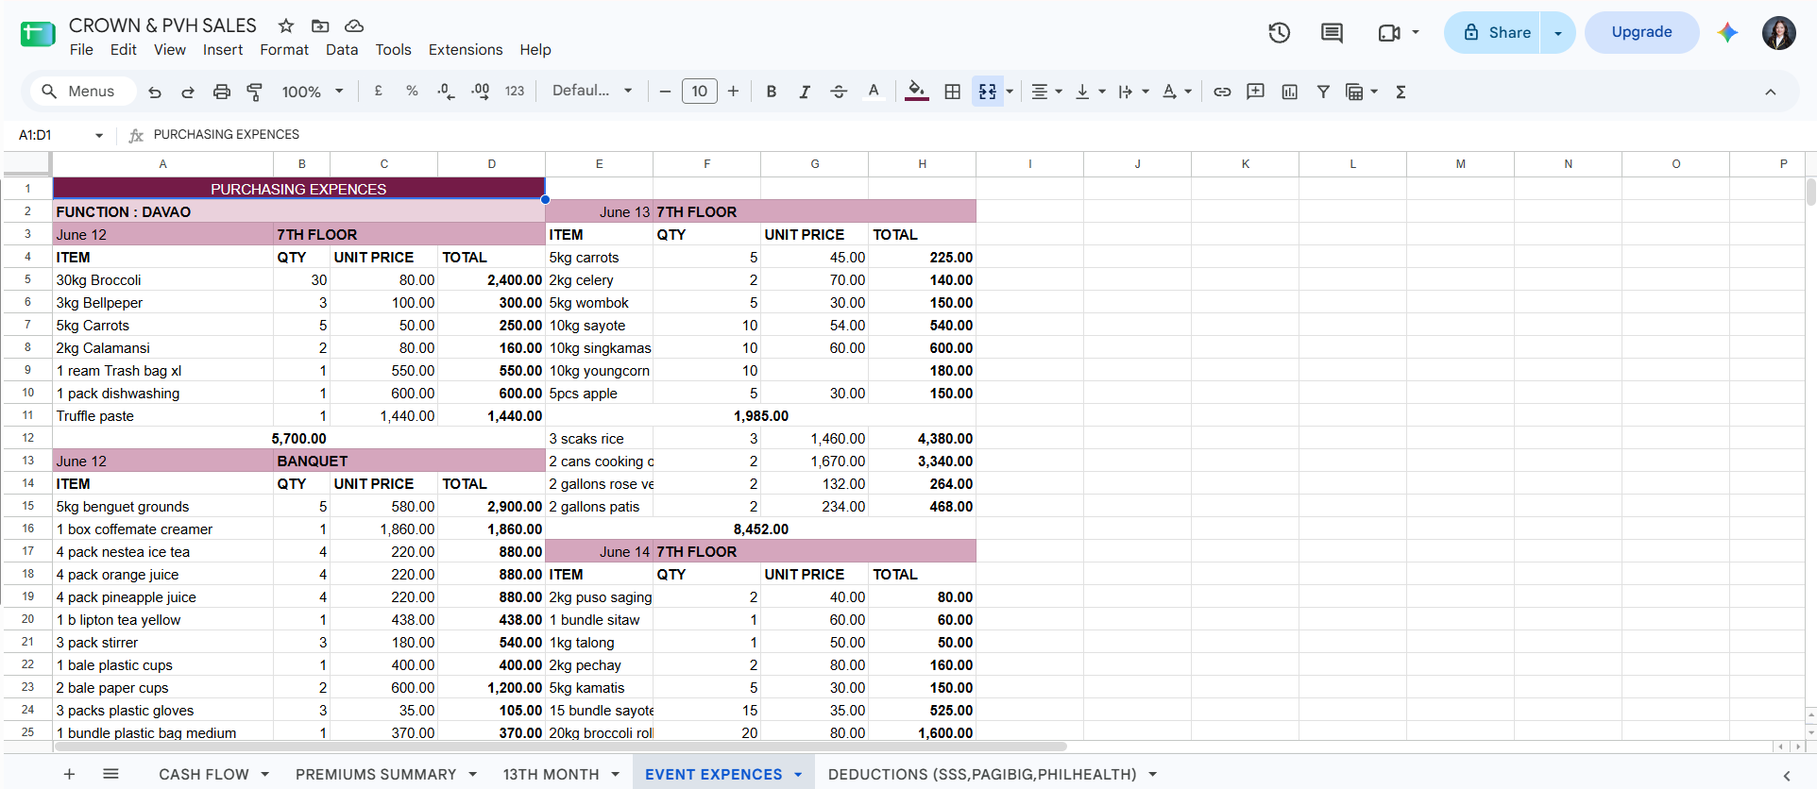
Task: Open the all sheets list
Action: point(110,775)
